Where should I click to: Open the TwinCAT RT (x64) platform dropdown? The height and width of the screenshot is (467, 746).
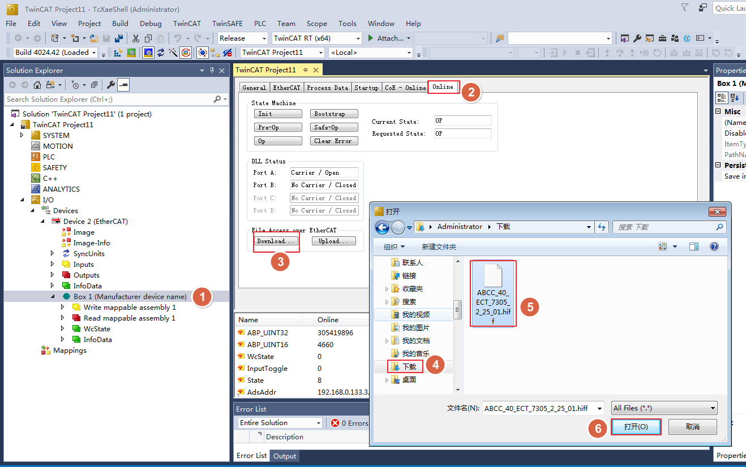[316, 38]
